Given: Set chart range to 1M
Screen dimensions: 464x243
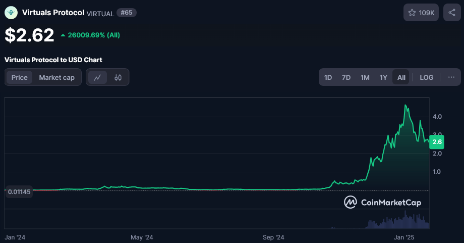Looking at the screenshot, I should point(365,77).
